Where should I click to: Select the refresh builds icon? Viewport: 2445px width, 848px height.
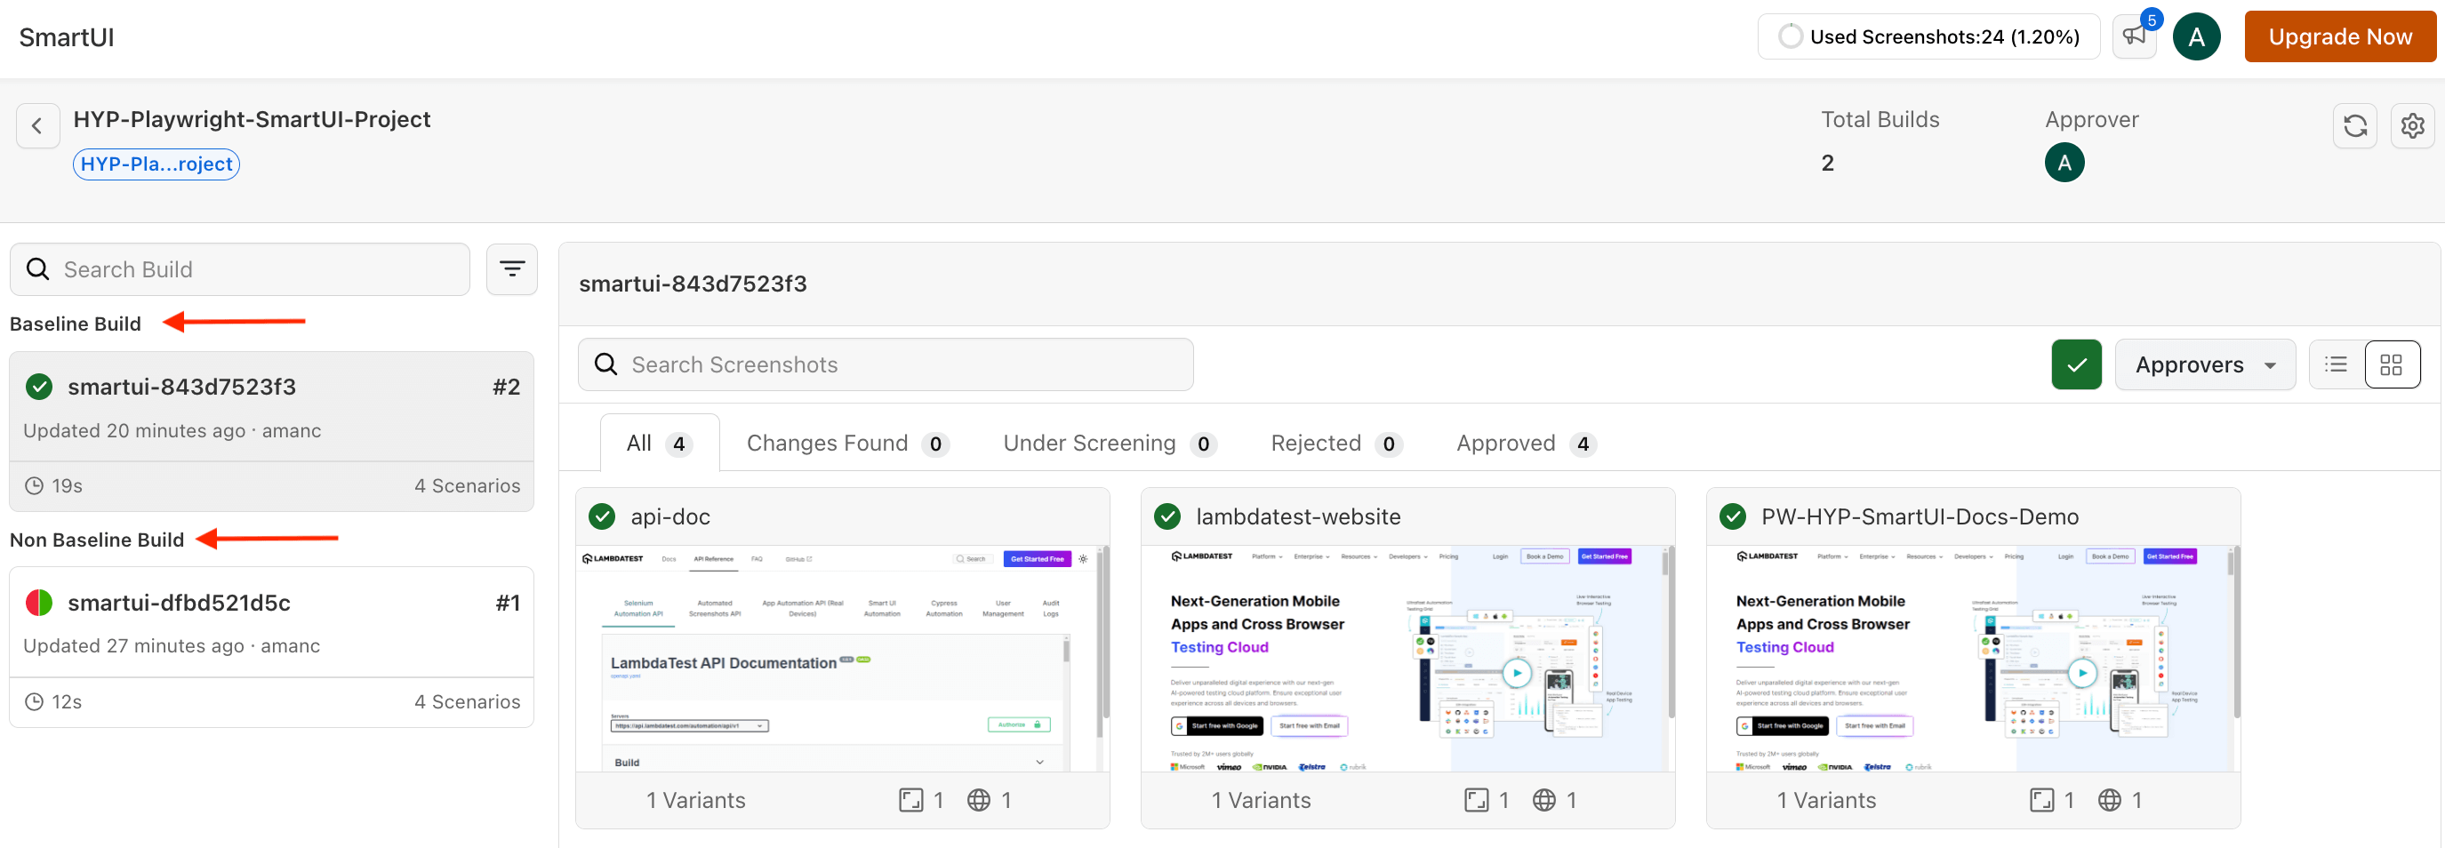pos(2355,125)
